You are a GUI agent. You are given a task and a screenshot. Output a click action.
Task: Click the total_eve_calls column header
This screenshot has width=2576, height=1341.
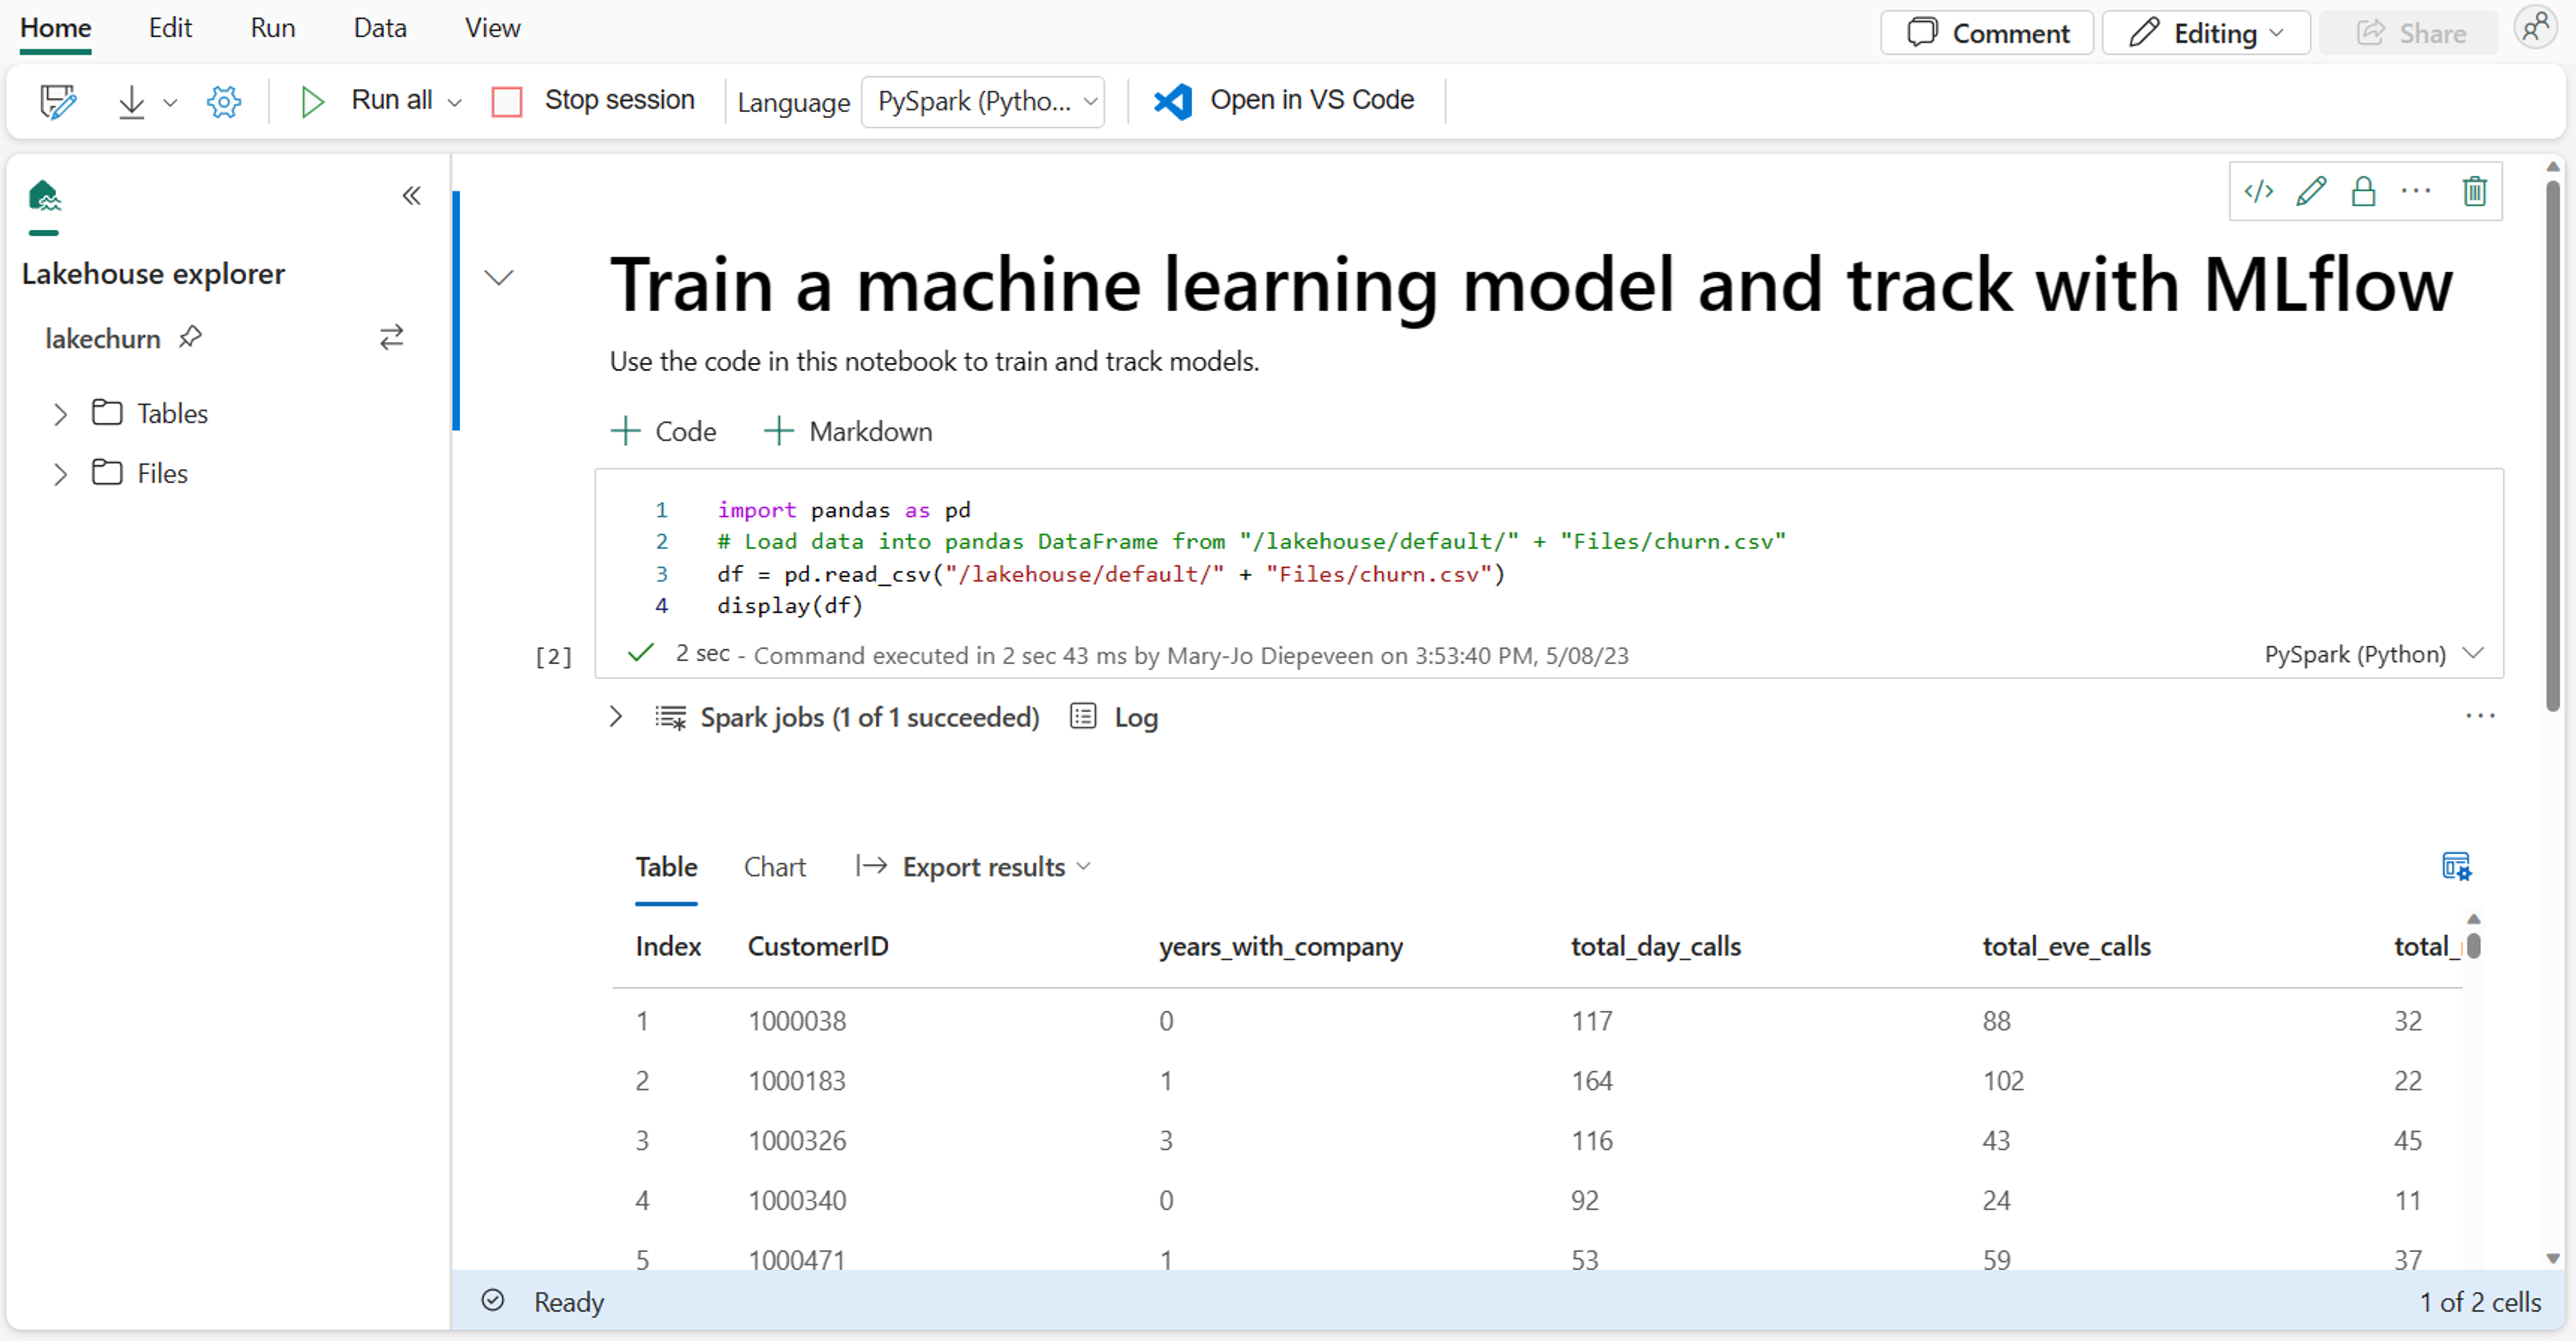[2067, 946]
